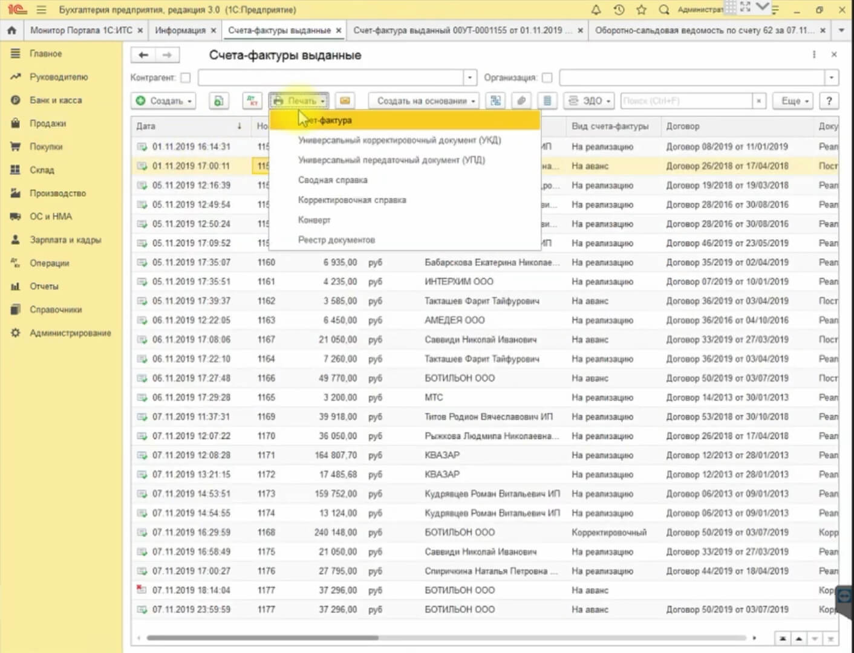This screenshot has width=854, height=653.
Task: Open the notifications bell icon
Action: pos(596,10)
